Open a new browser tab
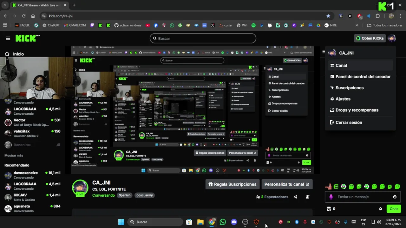The height and width of the screenshot is (228, 406). pos(74,5)
